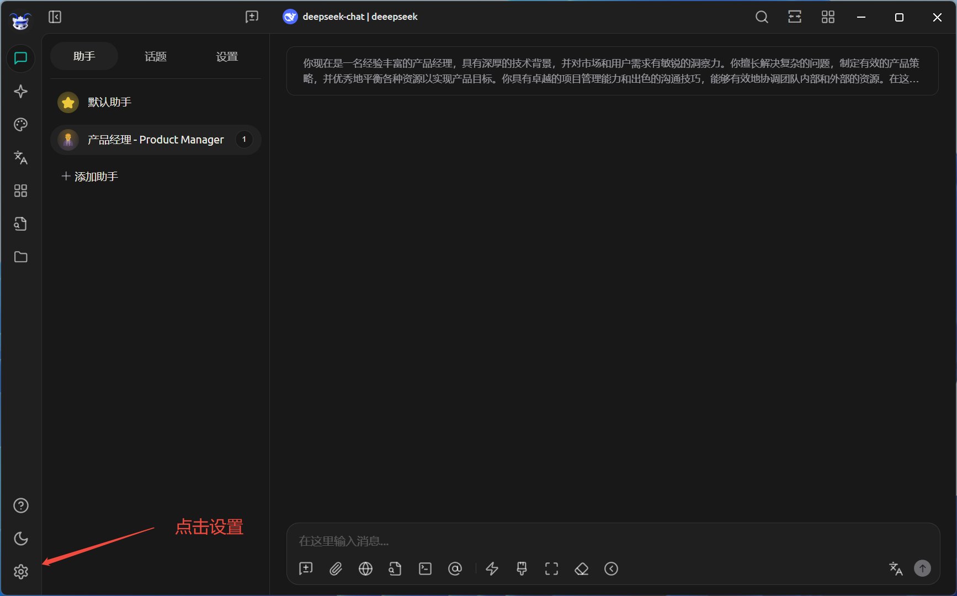Toggle web search globe icon
This screenshot has width=957, height=596.
(365, 569)
